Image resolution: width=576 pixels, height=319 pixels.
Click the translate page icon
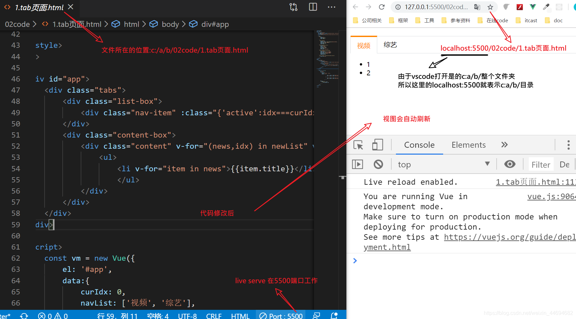477,7
